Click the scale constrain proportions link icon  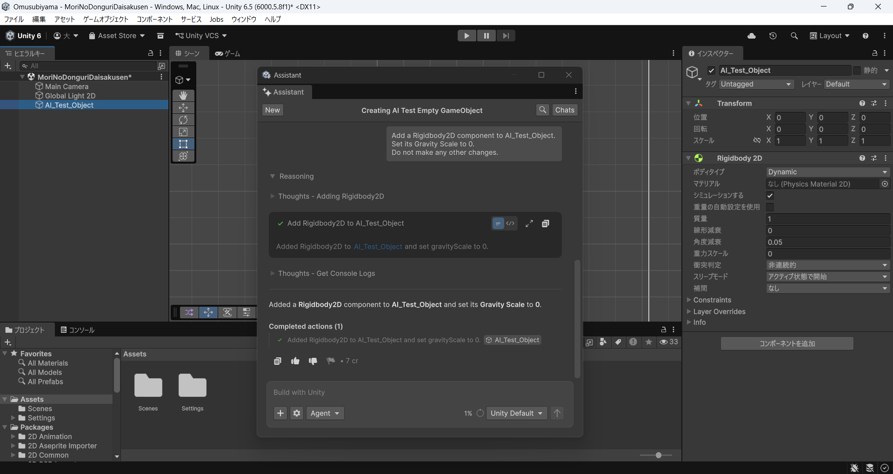(x=757, y=140)
